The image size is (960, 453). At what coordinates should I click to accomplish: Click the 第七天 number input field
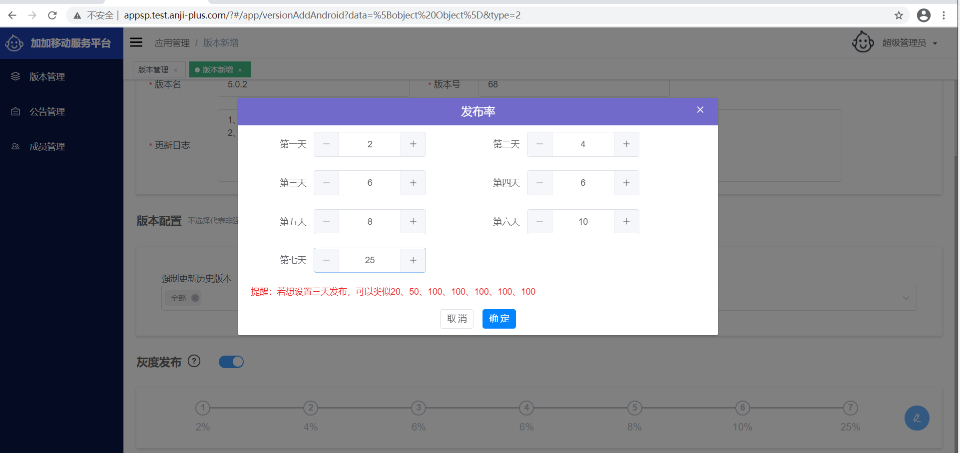tap(370, 260)
